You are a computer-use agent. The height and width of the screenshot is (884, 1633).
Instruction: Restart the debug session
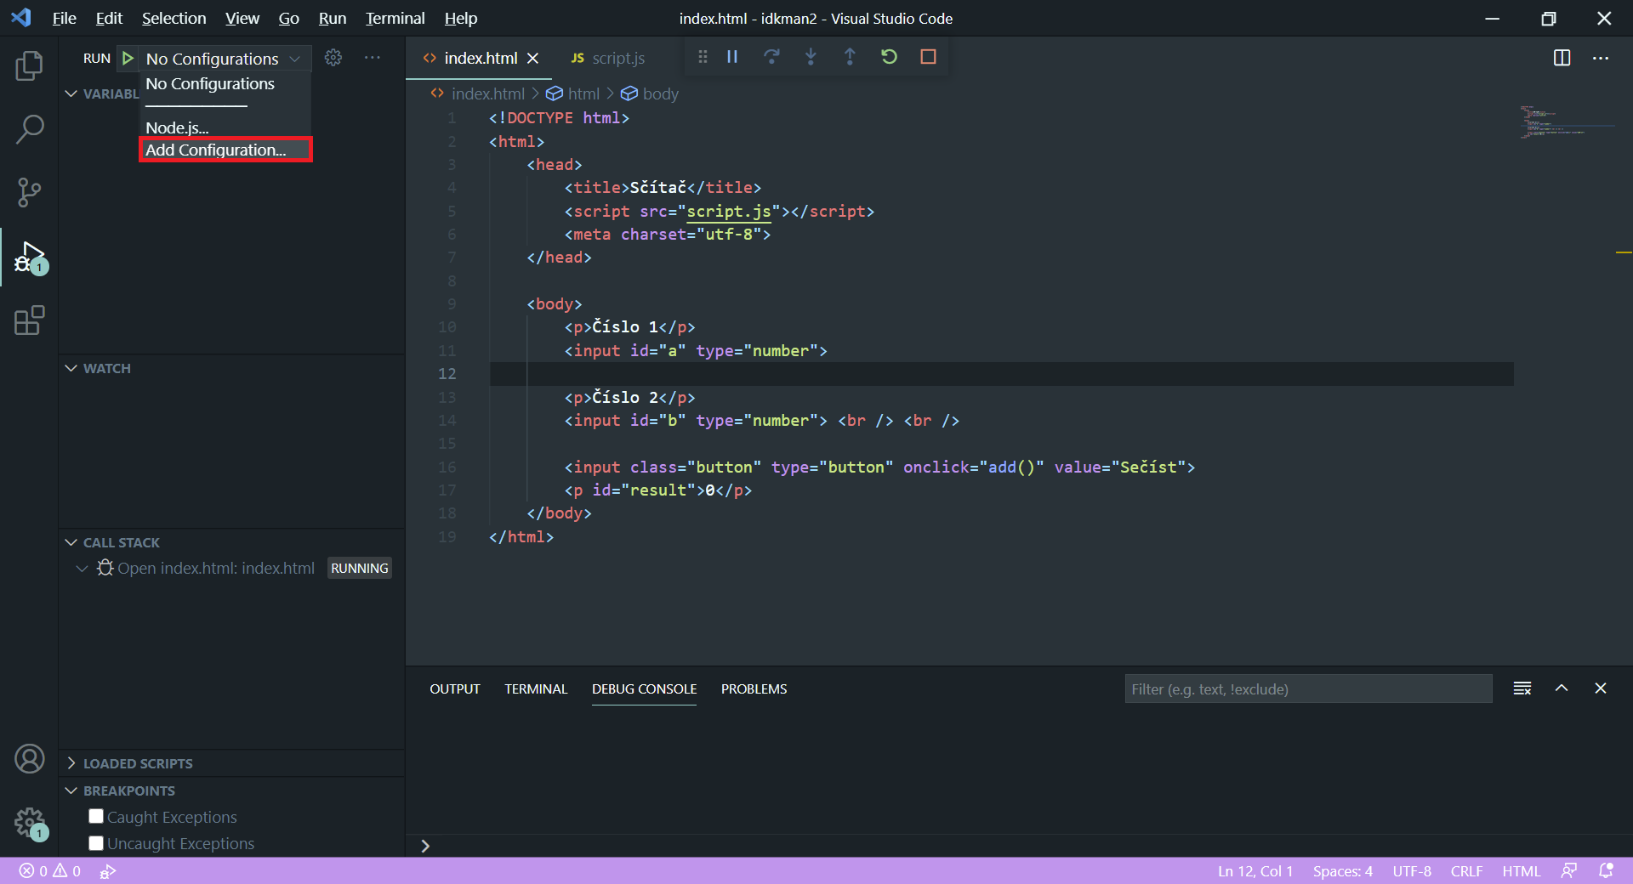pyautogui.click(x=889, y=57)
